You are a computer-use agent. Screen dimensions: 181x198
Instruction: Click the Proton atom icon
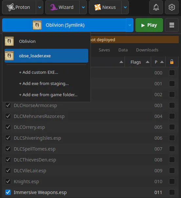tap(11, 7)
